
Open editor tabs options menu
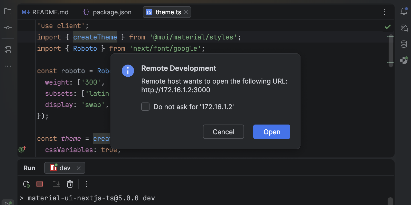(385, 12)
